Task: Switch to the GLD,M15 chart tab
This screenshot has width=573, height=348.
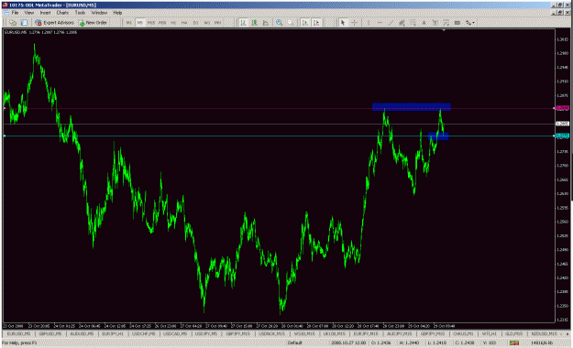Action: point(513,333)
